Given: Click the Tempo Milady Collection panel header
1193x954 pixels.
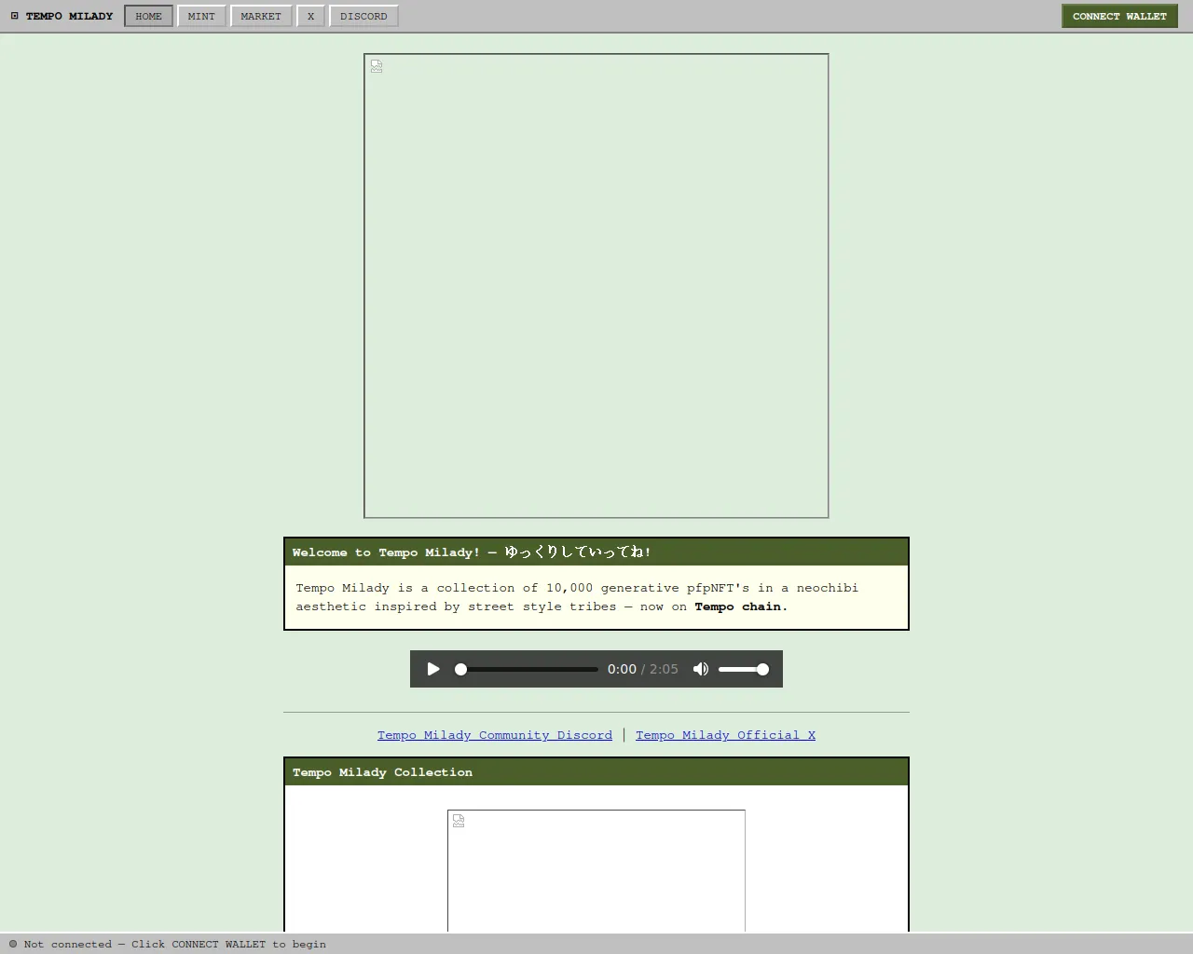Looking at the screenshot, I should tap(596, 771).
